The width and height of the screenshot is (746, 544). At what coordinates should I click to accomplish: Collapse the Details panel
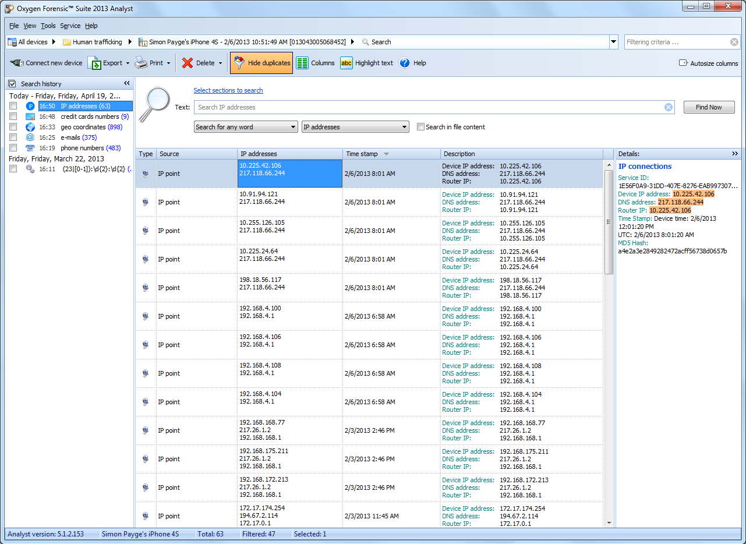[x=735, y=154]
